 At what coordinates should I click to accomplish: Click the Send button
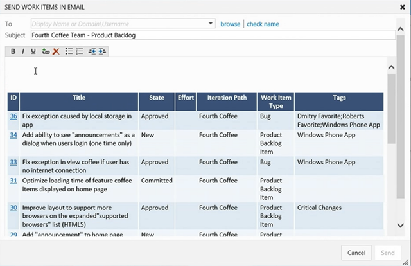coord(388,253)
